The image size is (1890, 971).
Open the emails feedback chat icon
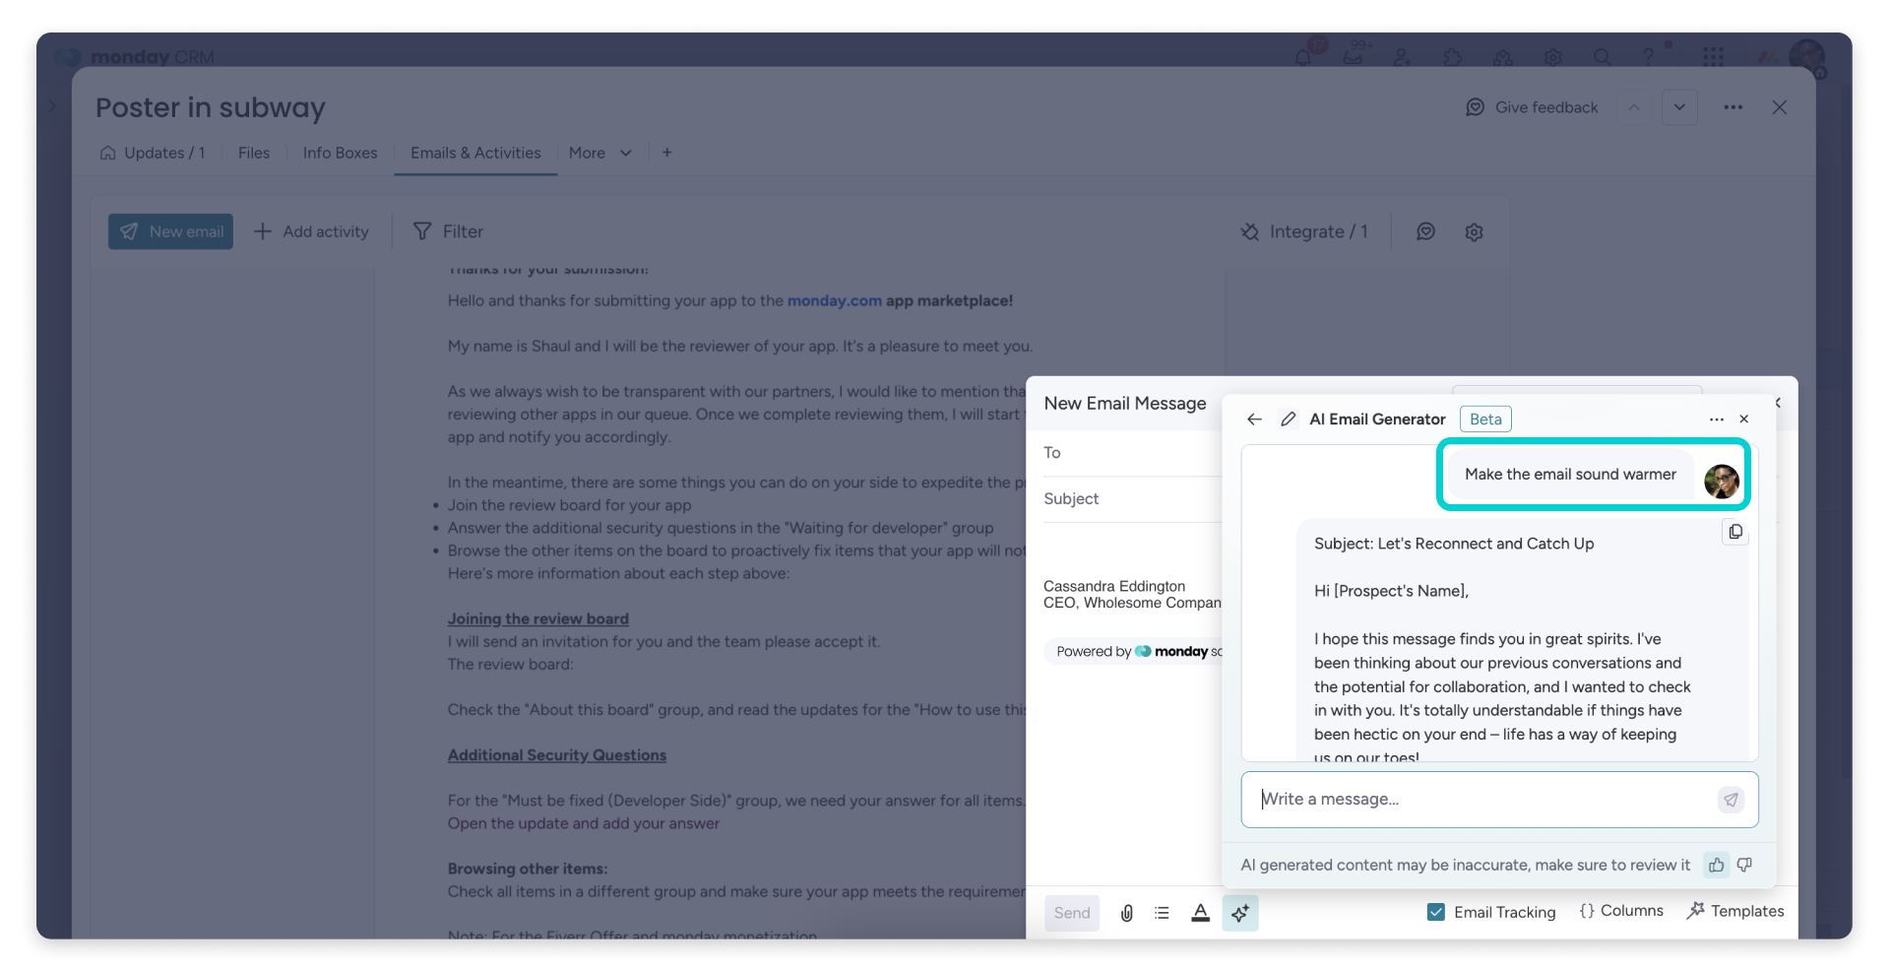pyautogui.click(x=1425, y=231)
